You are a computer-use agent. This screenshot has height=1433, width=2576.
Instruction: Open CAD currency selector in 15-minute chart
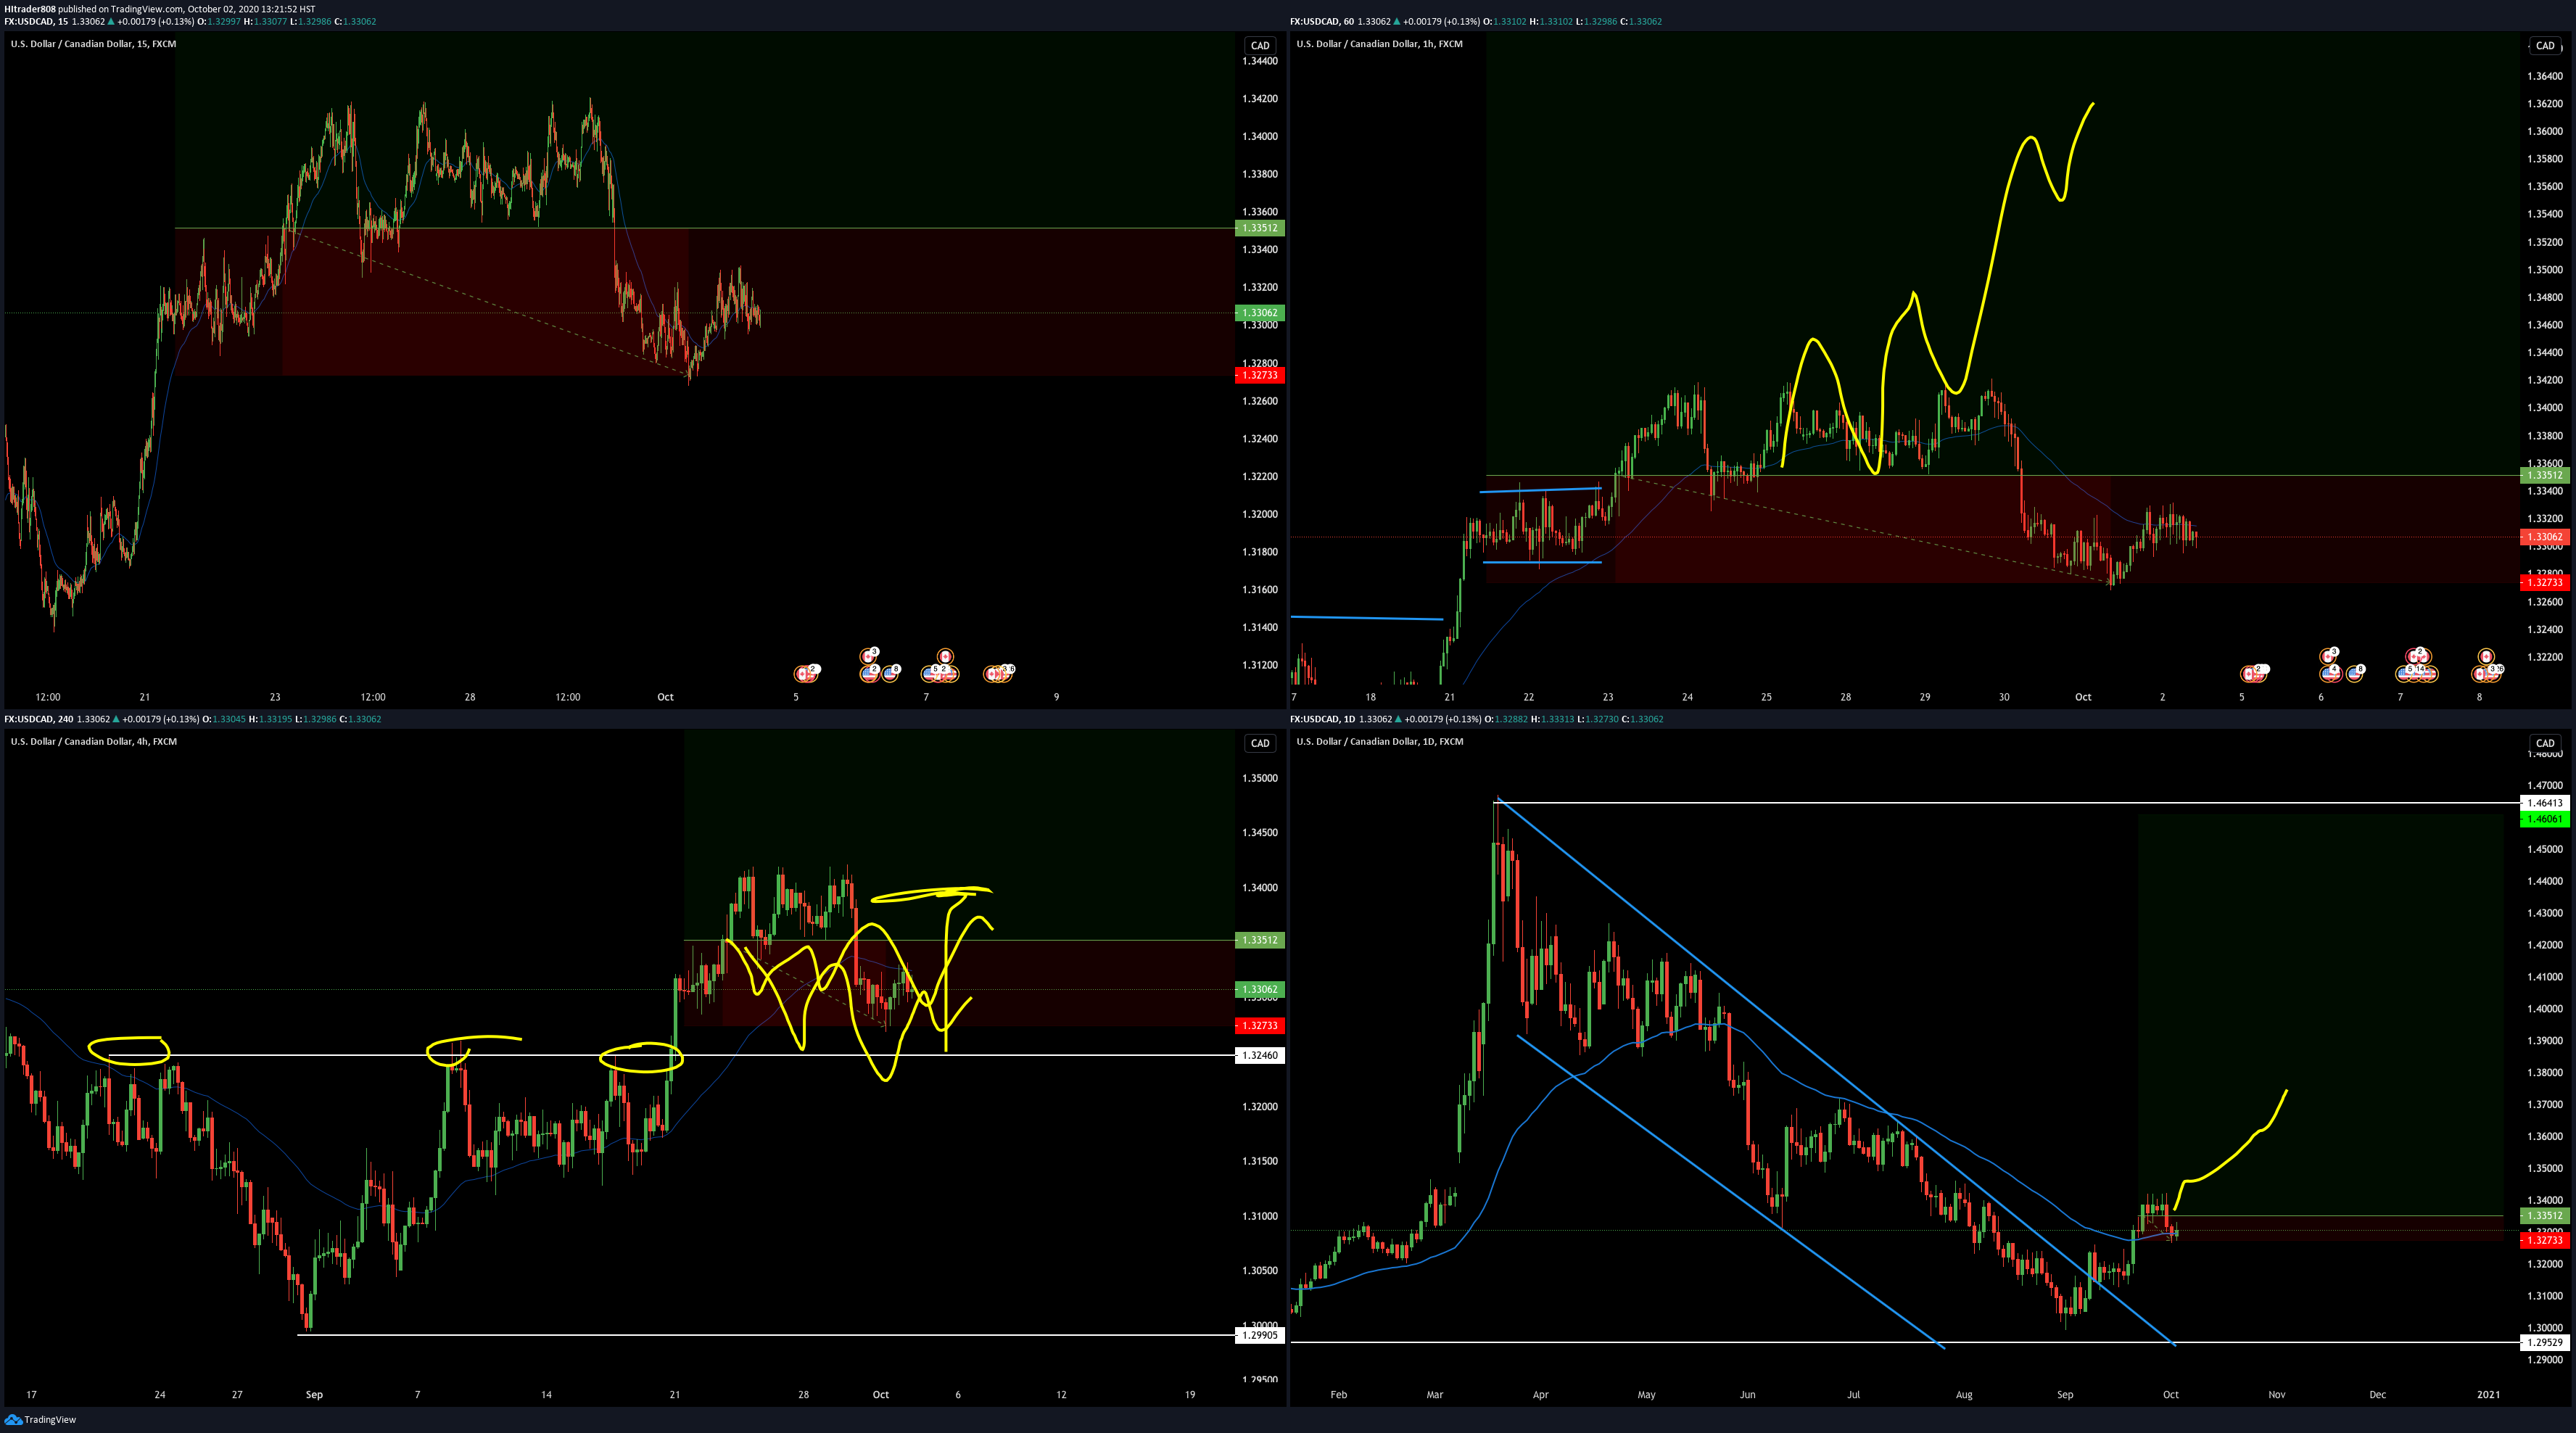coord(1260,45)
